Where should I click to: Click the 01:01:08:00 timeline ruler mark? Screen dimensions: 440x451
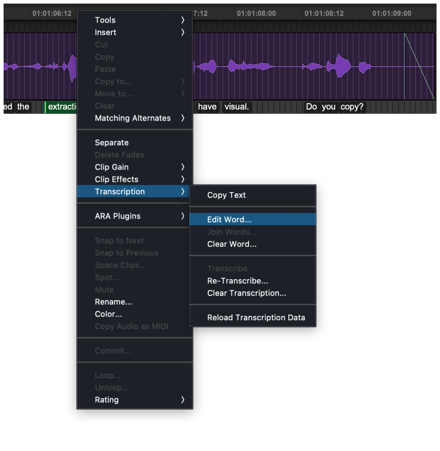point(256,14)
